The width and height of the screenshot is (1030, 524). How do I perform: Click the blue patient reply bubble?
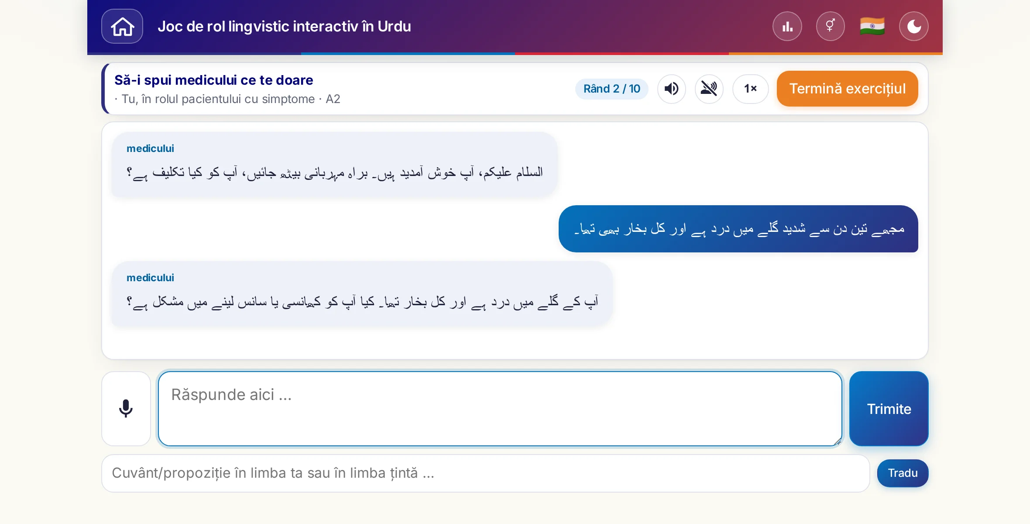coord(738,229)
